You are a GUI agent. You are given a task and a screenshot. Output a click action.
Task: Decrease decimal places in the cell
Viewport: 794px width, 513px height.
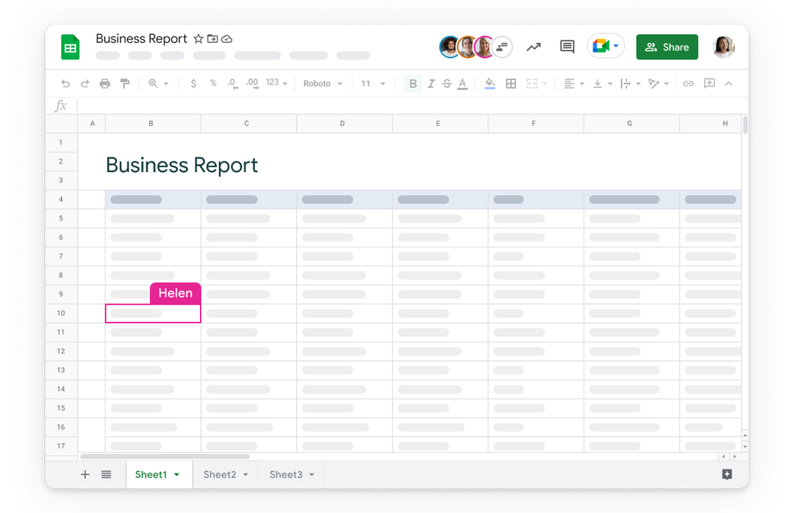click(x=232, y=83)
